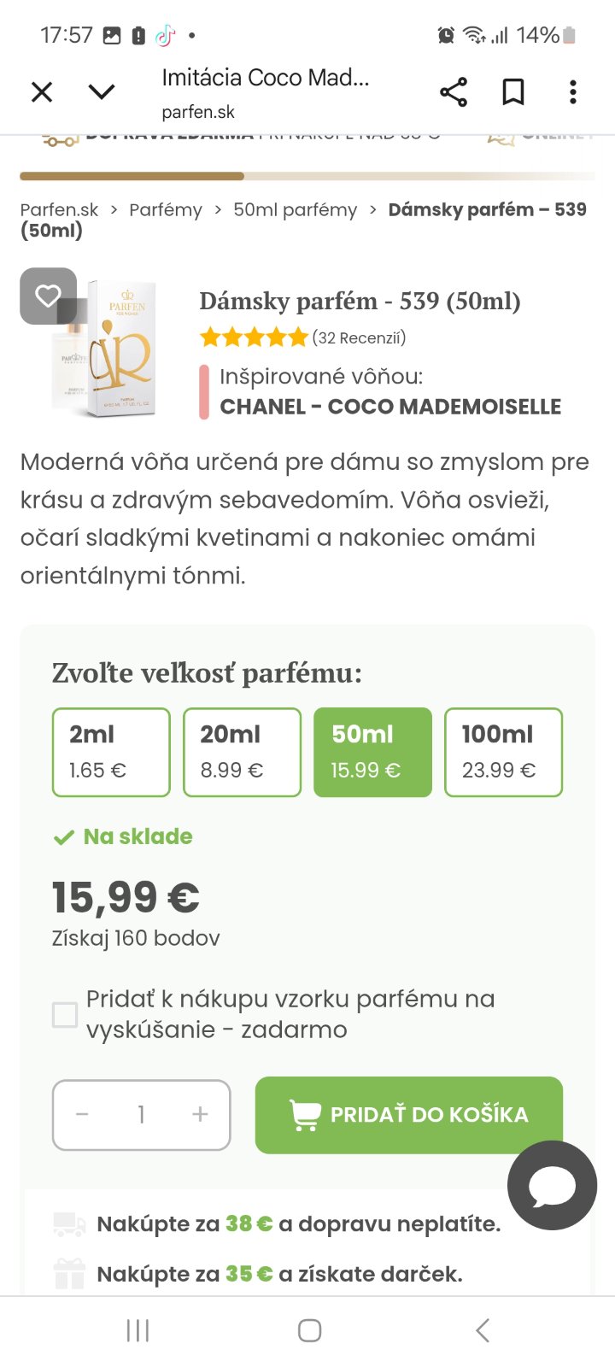Go to Parfémy breadcrumb link
The image size is (615, 1367).
click(166, 210)
